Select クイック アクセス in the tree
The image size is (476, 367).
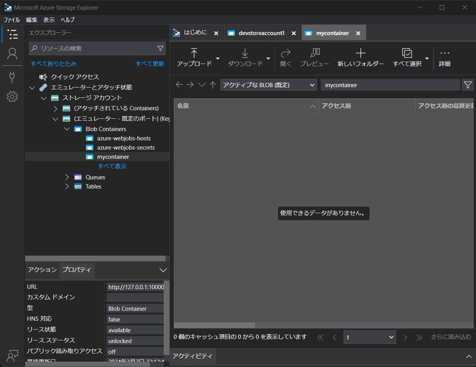75,77
